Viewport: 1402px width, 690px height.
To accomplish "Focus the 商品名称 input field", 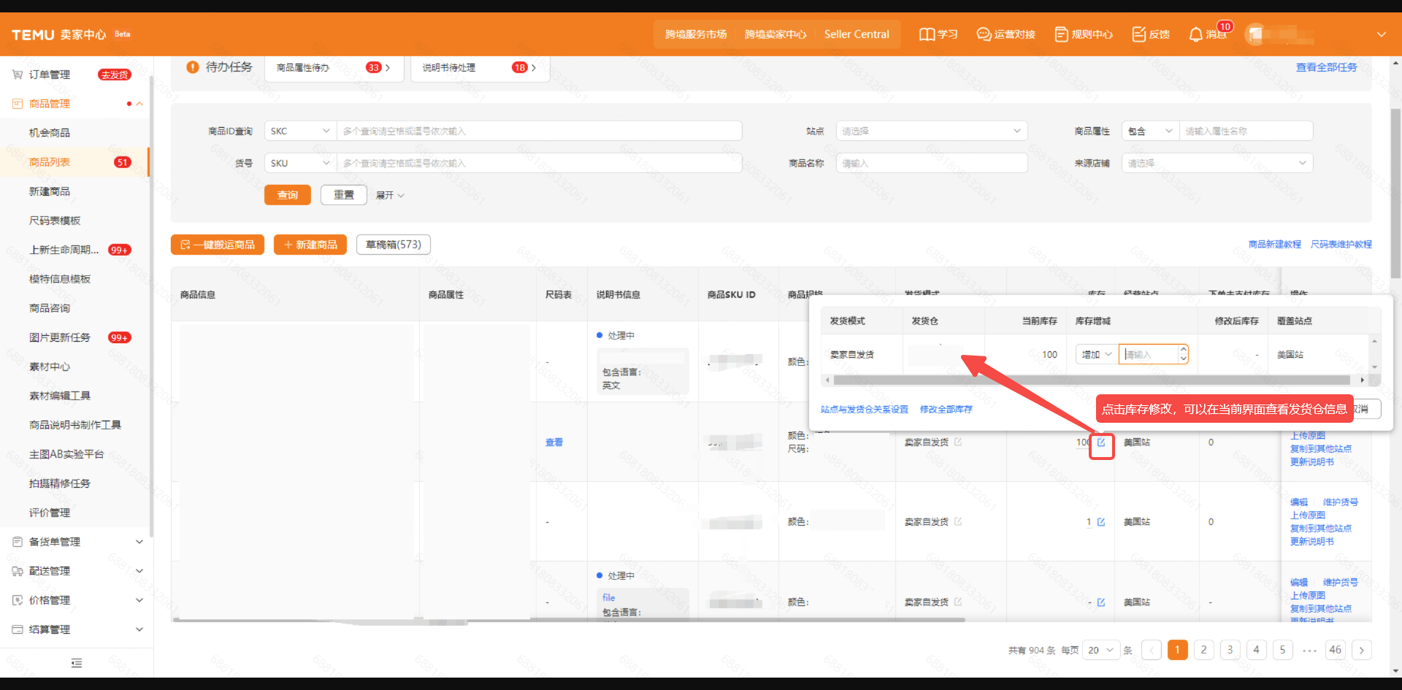I will coord(932,164).
